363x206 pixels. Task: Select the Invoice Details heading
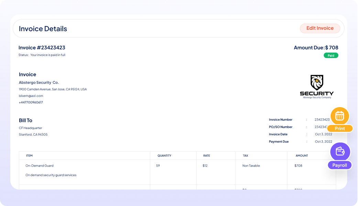[43, 29]
